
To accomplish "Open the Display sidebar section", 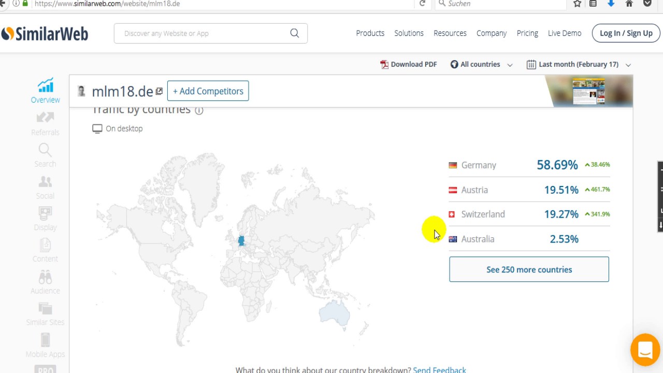I will [45, 219].
